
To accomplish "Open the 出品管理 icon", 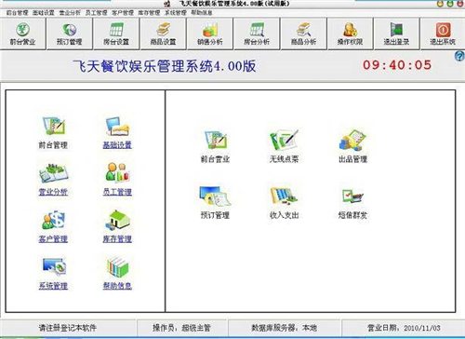I will click(353, 146).
